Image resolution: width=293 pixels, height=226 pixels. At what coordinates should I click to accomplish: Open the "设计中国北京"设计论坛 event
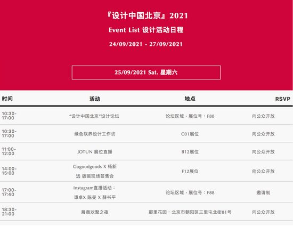click(94, 116)
